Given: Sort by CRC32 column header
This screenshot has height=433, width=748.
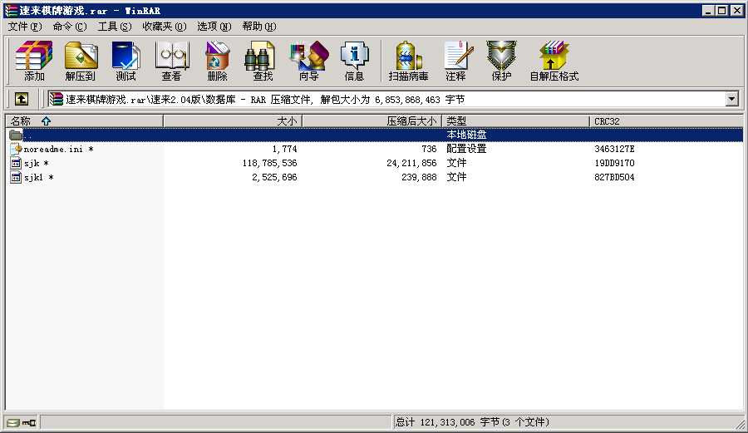Looking at the screenshot, I should (x=666, y=121).
